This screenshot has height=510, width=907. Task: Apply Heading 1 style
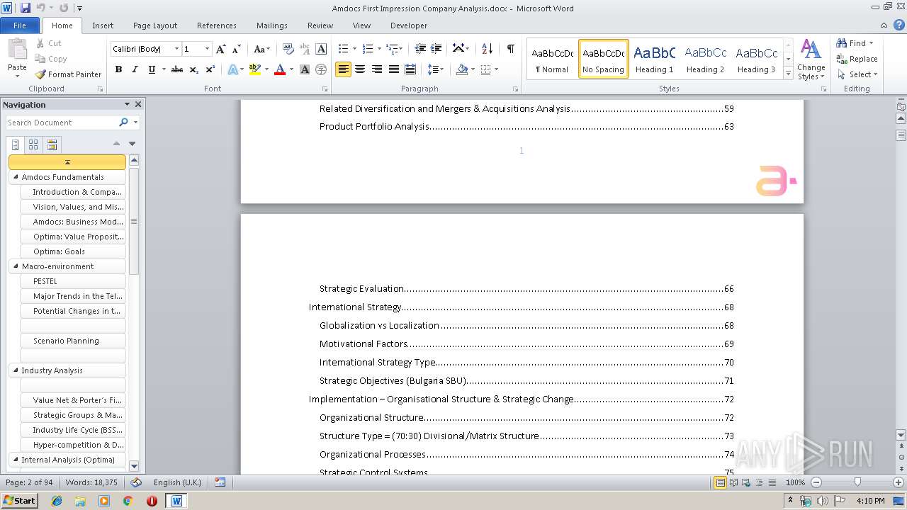[x=654, y=59]
